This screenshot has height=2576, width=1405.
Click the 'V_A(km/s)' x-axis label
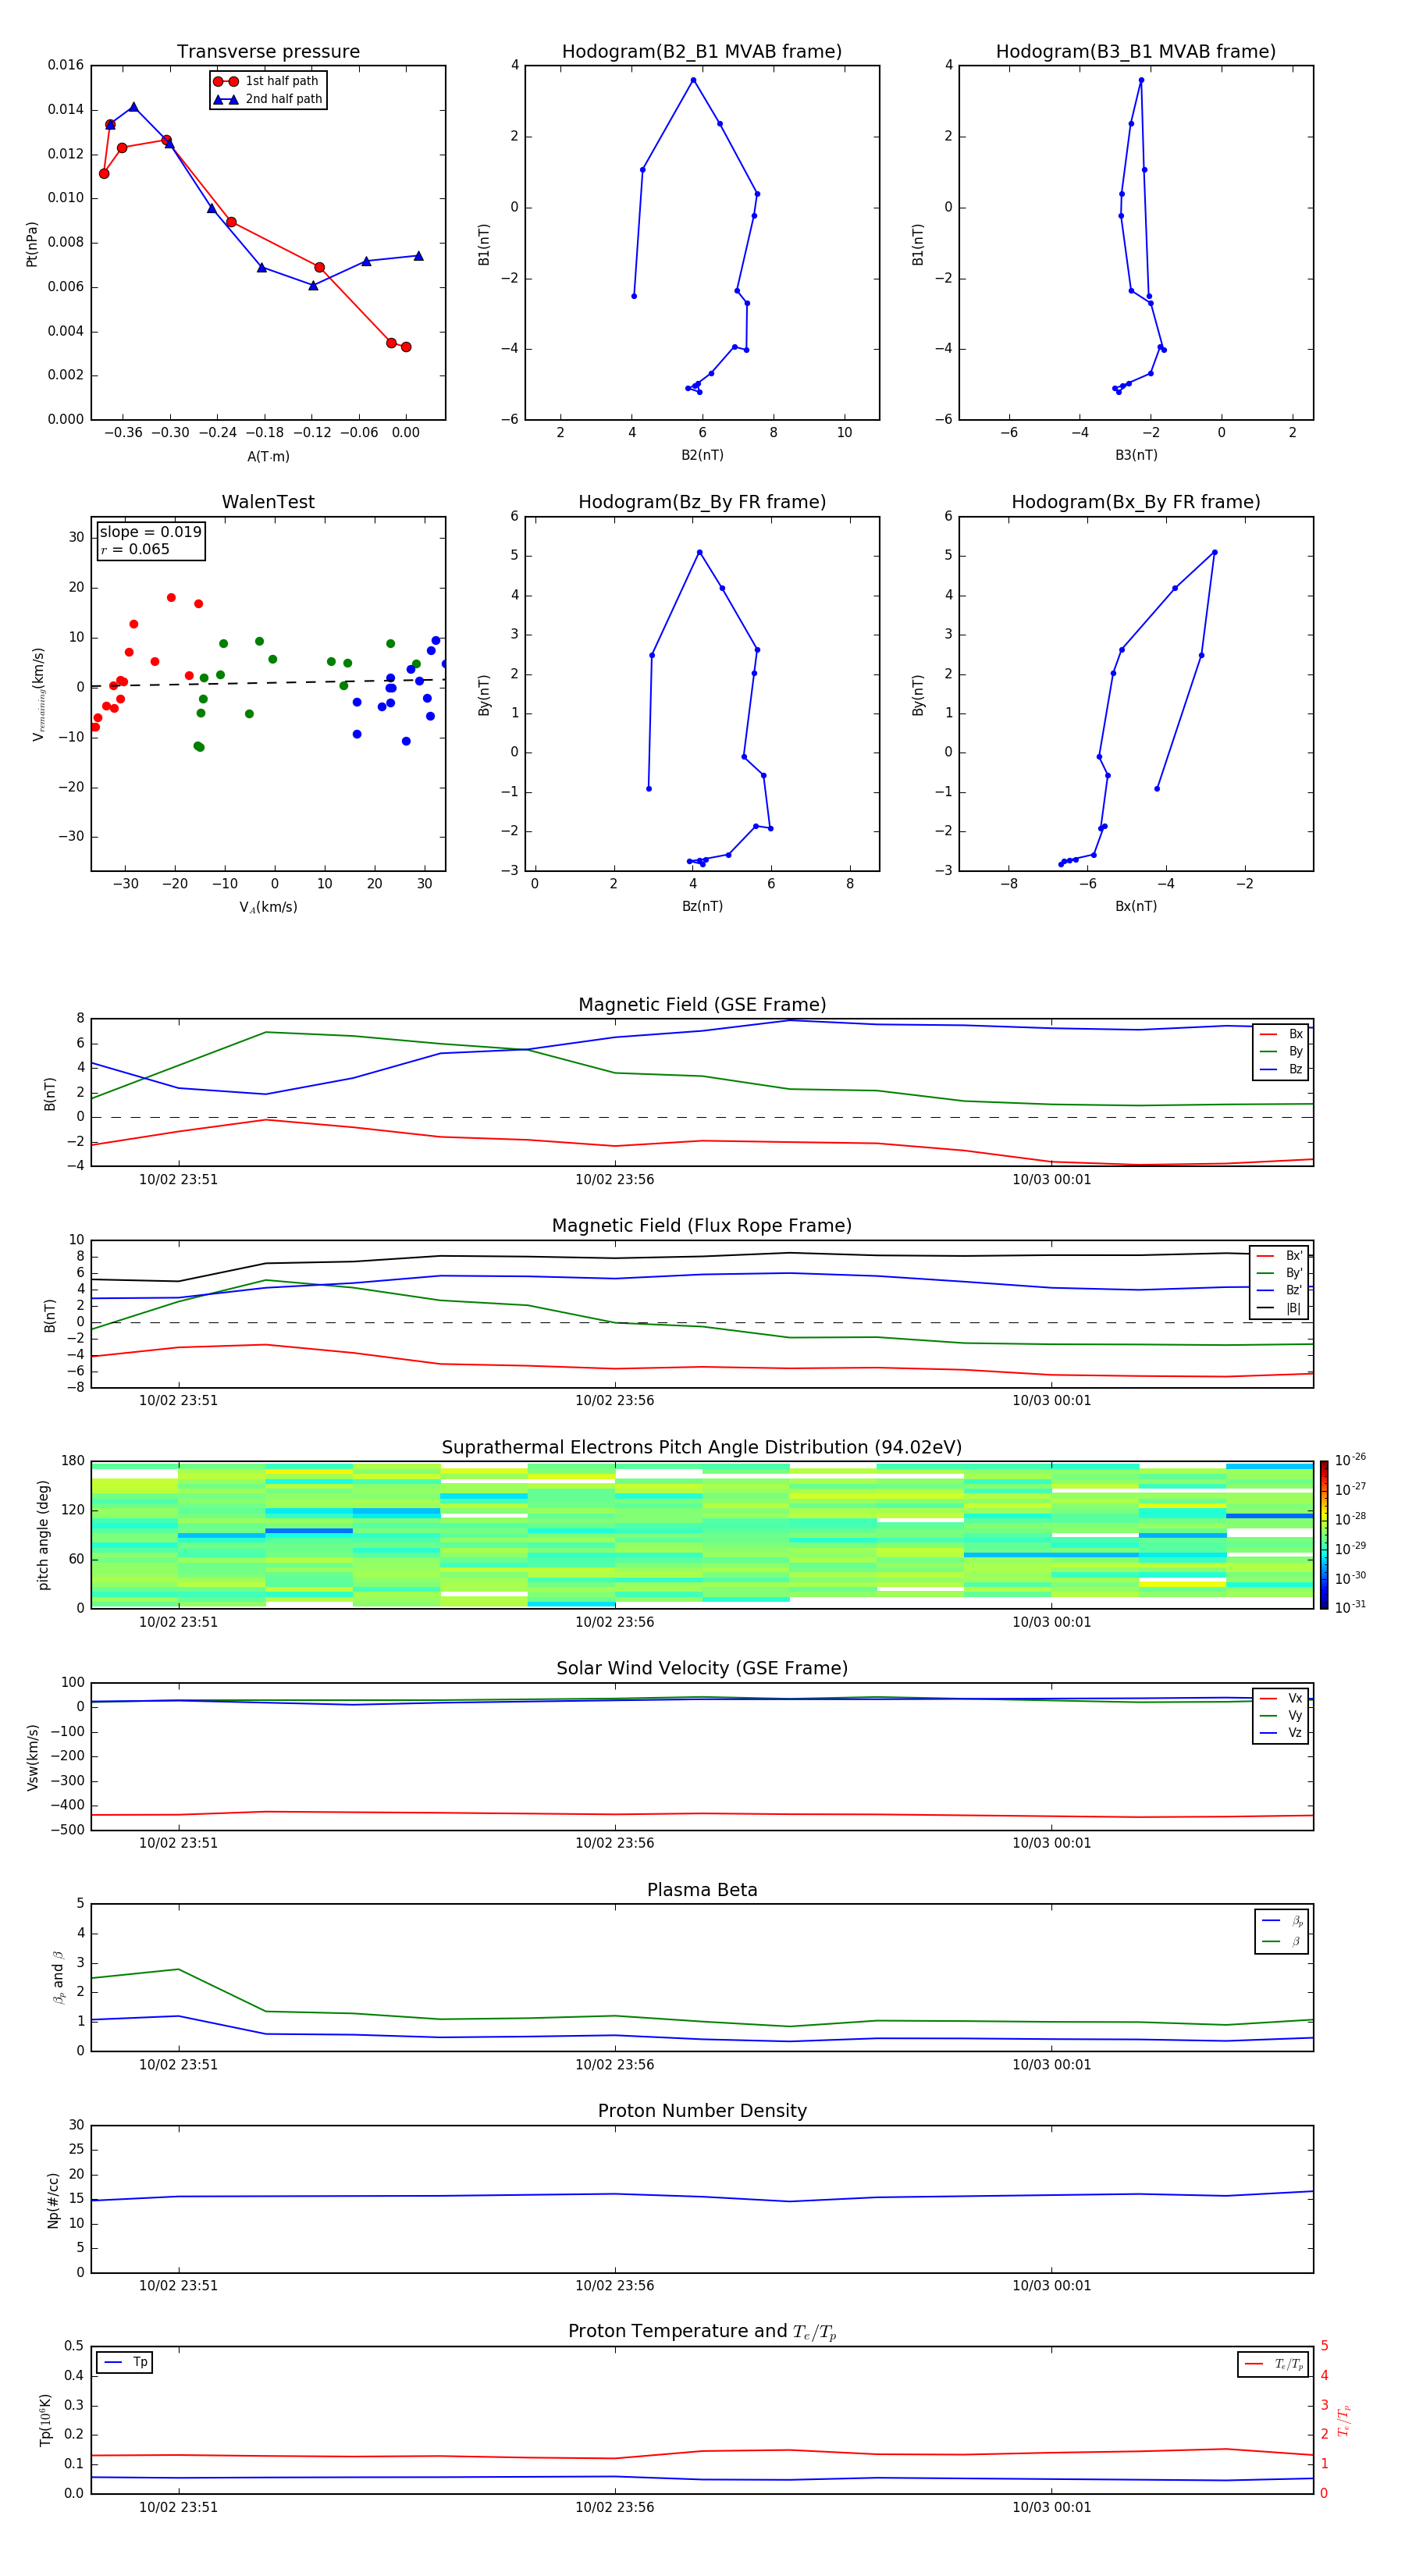[x=268, y=907]
